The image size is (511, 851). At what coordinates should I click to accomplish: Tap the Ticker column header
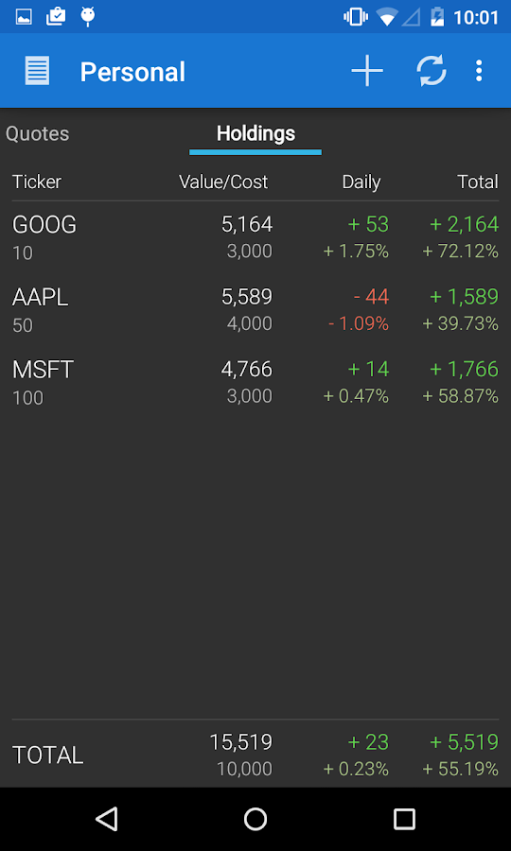click(x=37, y=182)
